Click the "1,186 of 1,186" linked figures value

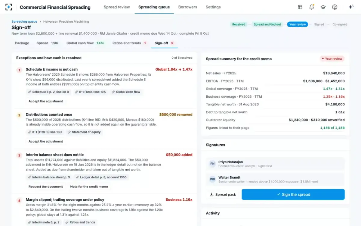(x=332, y=128)
